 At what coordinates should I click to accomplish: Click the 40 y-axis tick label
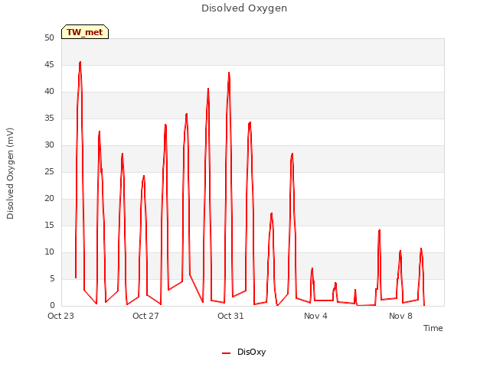[49, 92]
